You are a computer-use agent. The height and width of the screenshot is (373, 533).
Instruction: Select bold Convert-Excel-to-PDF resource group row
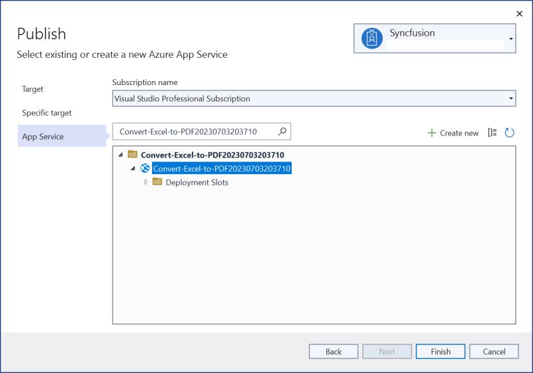tap(213, 155)
